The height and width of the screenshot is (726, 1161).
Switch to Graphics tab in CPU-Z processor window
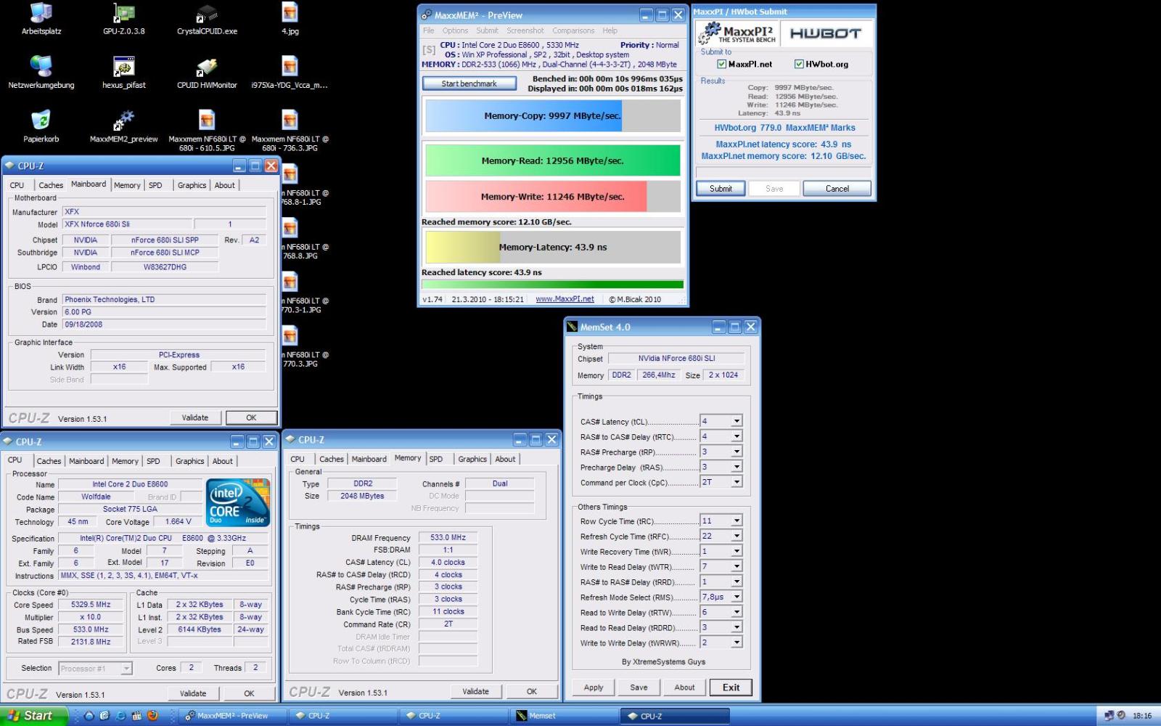(x=190, y=461)
